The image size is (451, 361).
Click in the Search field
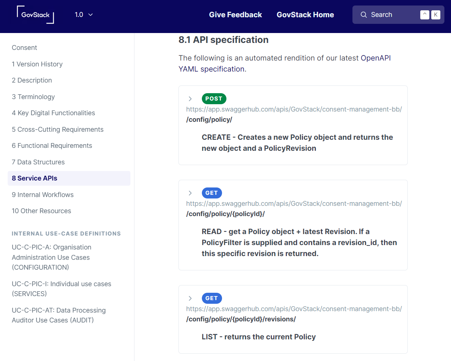coord(392,15)
